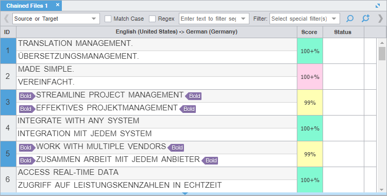This screenshot has width=387, height=196.
Task: Click the Status column header
Action: coord(343,32)
